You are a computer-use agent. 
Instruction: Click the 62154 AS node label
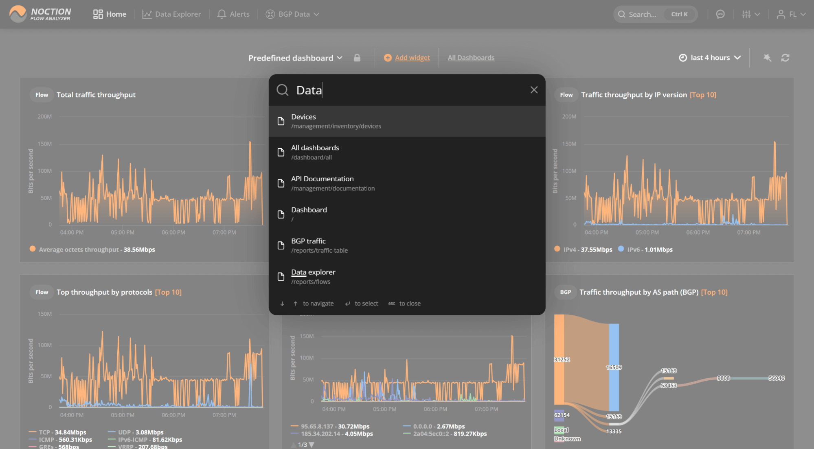[562, 415]
